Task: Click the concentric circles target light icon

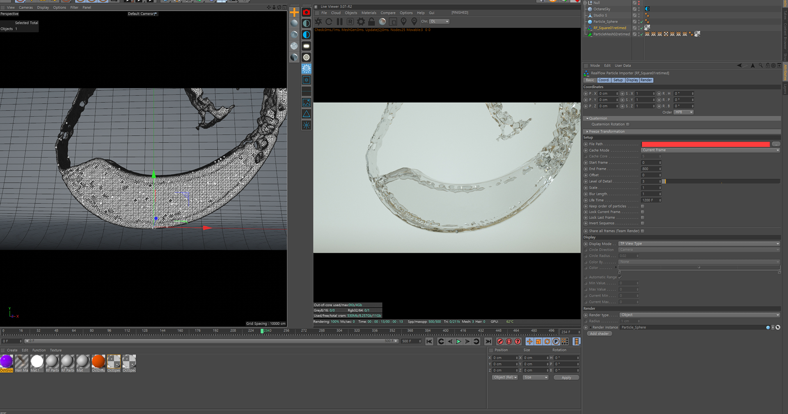Action: [306, 57]
